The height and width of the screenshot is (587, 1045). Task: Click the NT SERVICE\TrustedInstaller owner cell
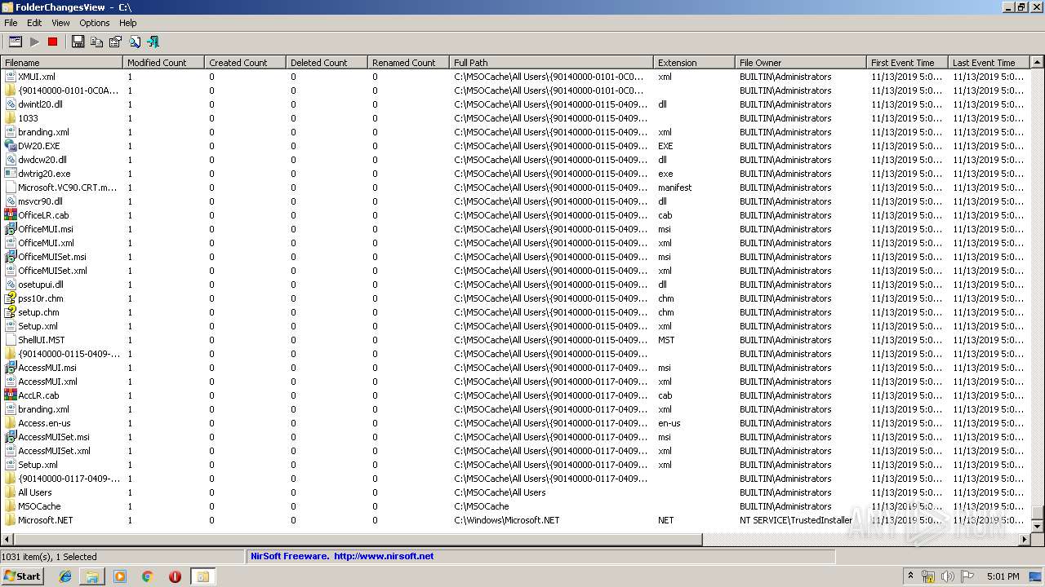click(795, 520)
